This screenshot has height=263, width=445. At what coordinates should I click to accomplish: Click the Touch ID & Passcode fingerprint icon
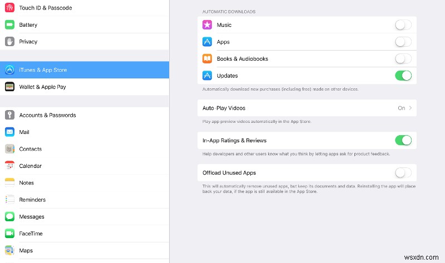(9, 8)
